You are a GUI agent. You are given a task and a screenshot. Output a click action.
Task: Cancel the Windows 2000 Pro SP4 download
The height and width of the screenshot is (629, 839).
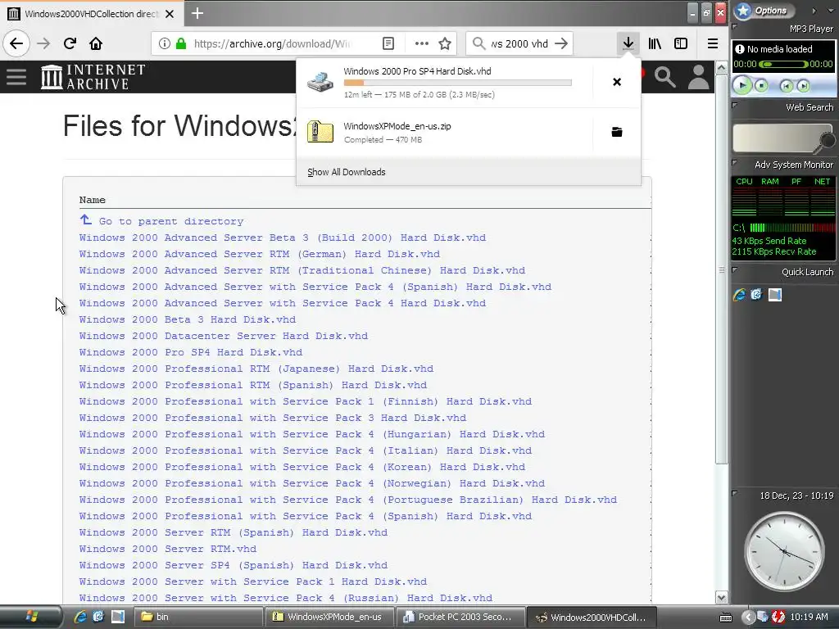pyautogui.click(x=617, y=82)
